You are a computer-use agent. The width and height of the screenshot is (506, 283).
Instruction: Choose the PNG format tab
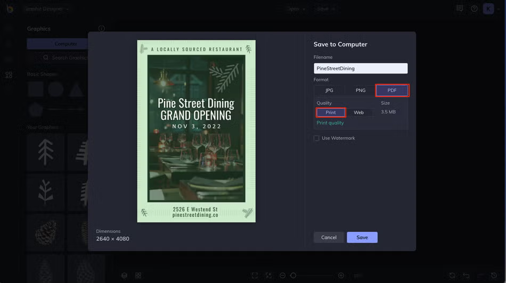361,90
